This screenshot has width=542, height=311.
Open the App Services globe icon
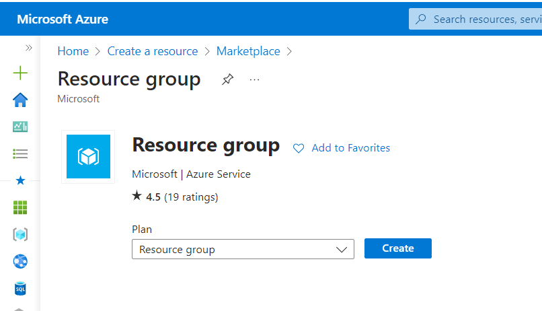click(20, 261)
